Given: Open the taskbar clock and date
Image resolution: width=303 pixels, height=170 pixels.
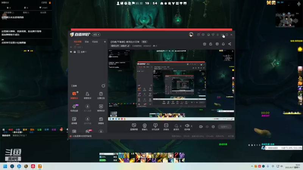Looking at the screenshot, I should coord(293,166).
